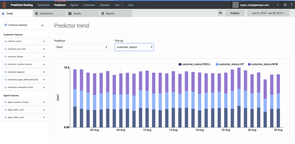Click search icon beside Agent_Skill2_Level

(5, 117)
